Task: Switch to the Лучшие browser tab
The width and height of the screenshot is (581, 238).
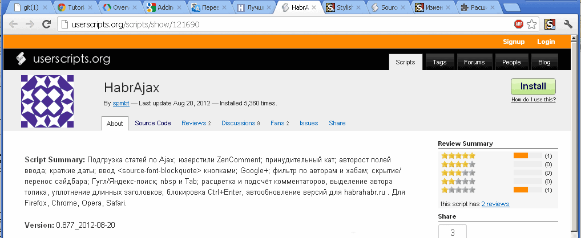Action: (x=253, y=7)
